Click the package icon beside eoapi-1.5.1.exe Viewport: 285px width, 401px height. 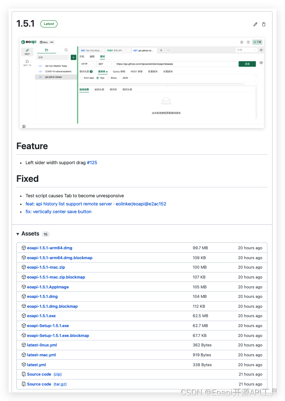click(24, 315)
